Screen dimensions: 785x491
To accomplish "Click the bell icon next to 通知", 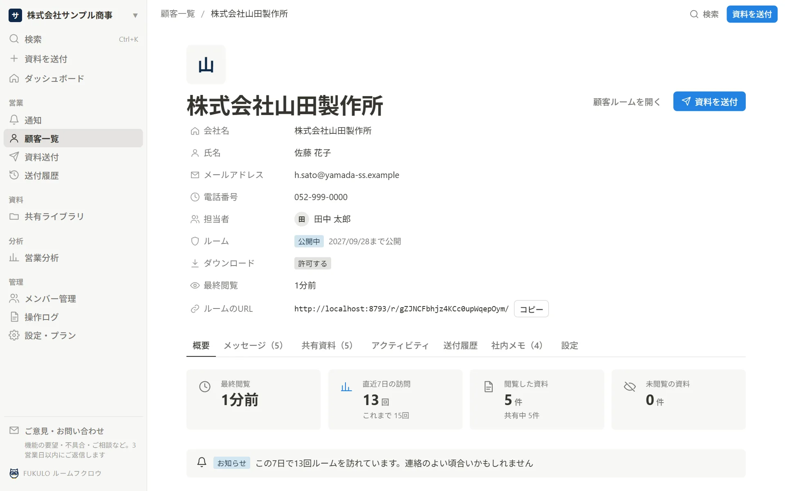I will pos(14,119).
